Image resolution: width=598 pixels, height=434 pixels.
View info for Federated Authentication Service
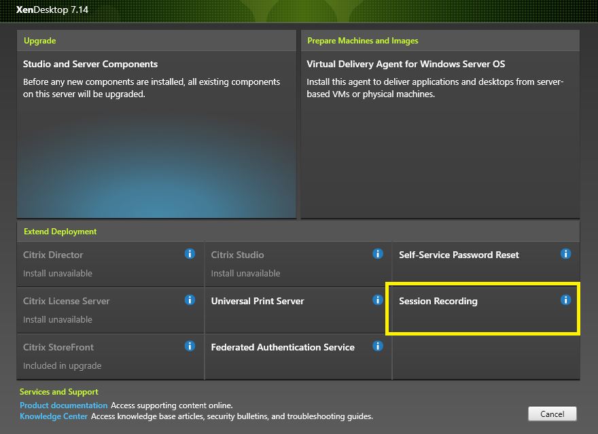[x=378, y=346]
